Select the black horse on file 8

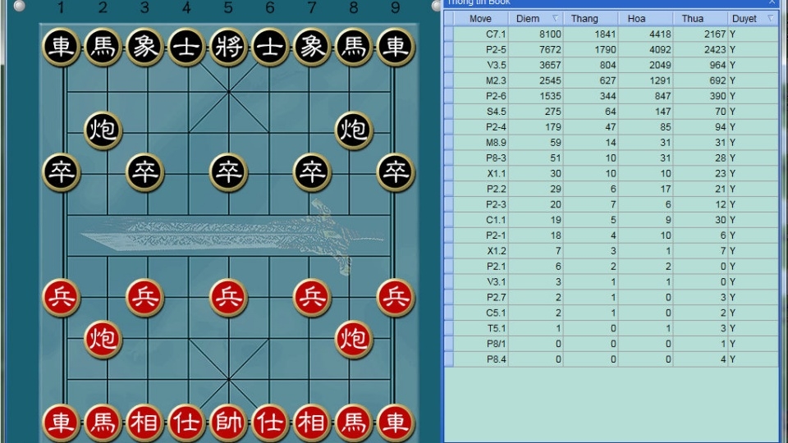click(x=353, y=48)
